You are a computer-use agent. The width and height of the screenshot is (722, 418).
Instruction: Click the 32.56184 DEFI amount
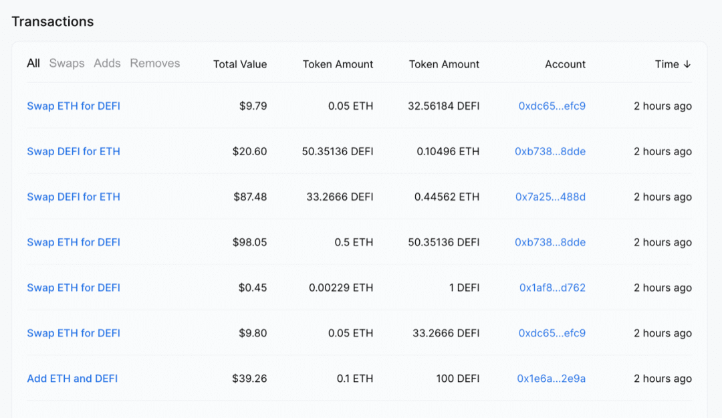(443, 106)
